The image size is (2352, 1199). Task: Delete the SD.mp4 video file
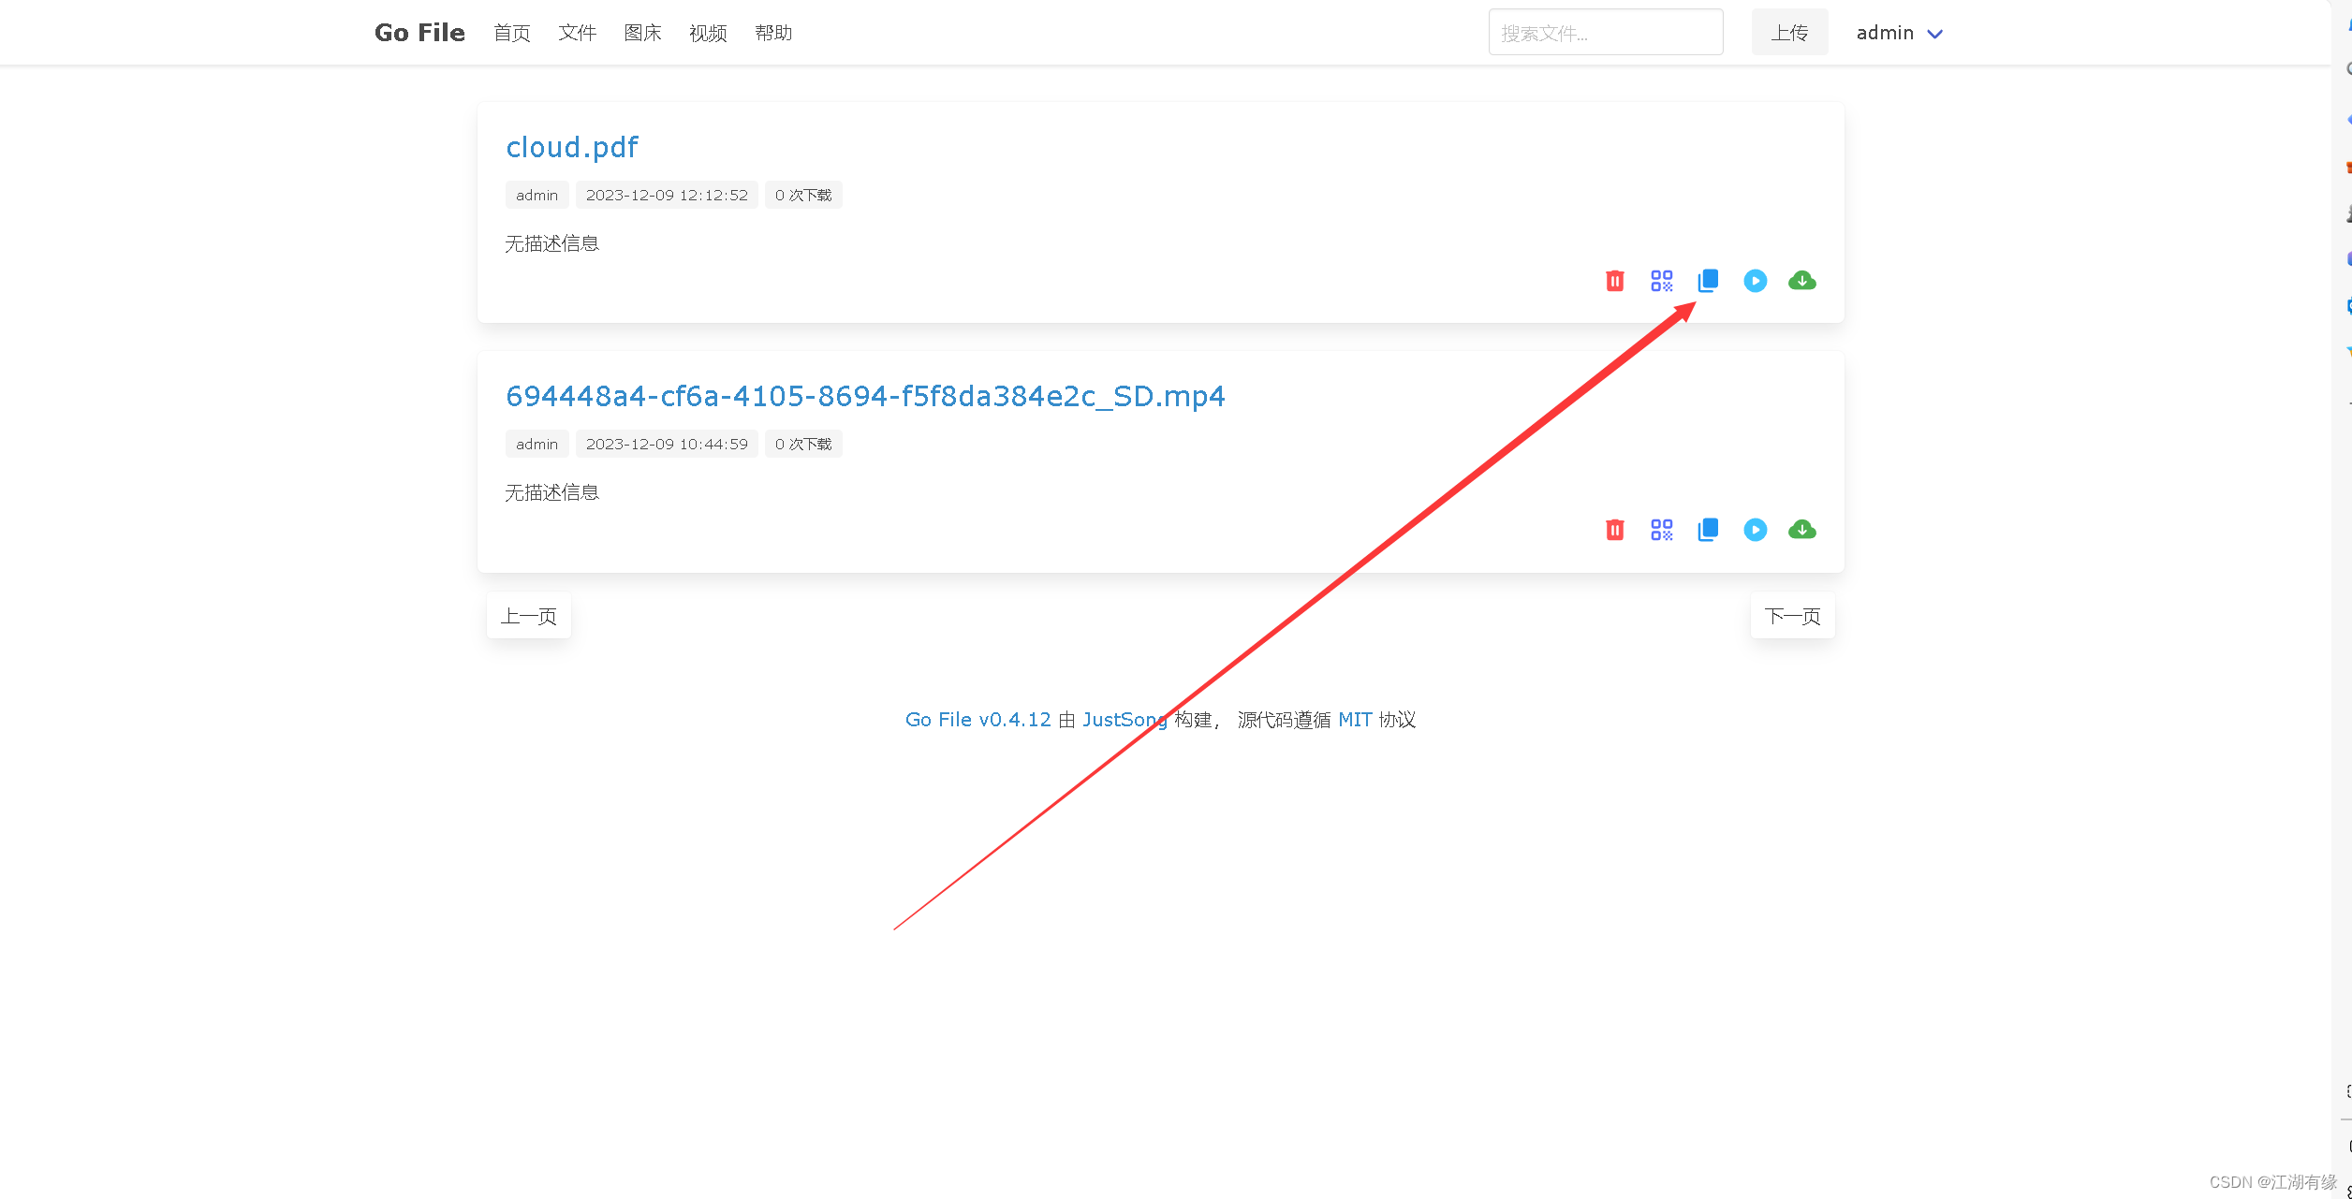pyautogui.click(x=1614, y=530)
